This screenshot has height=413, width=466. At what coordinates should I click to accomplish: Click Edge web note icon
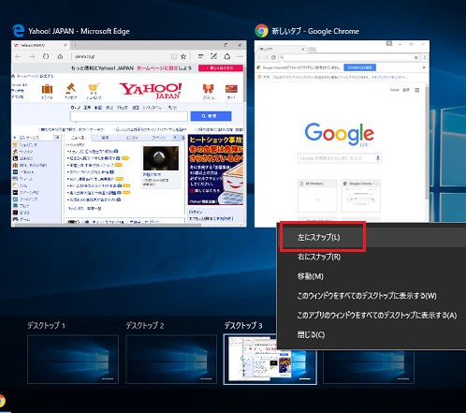click(213, 56)
